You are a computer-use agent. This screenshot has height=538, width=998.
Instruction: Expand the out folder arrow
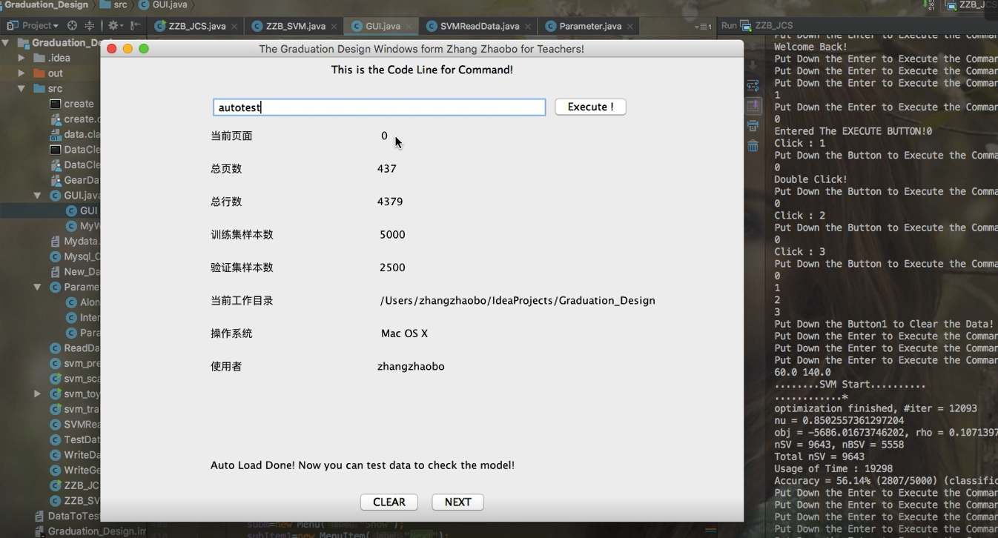pyautogui.click(x=22, y=73)
